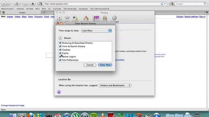
Task: Open the Videos link on Google
Action: 17,17
